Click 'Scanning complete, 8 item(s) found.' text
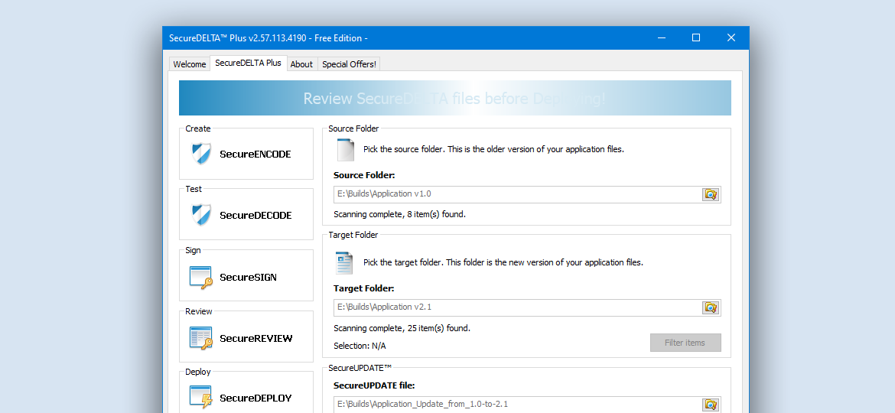 (x=399, y=214)
